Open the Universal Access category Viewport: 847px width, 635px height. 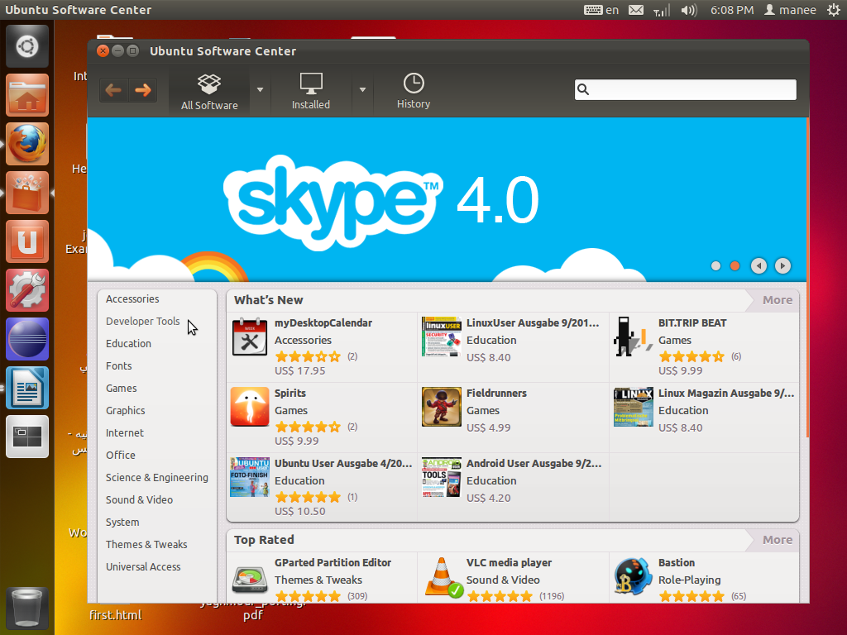[143, 567]
